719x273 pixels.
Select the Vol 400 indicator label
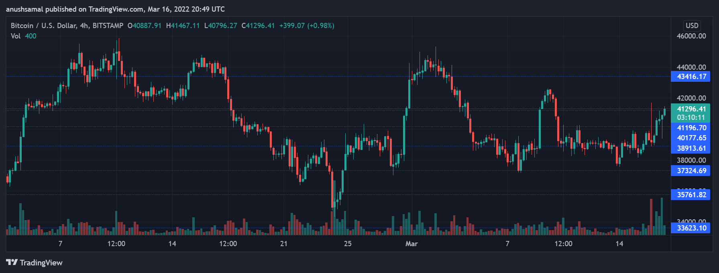pyautogui.click(x=23, y=36)
